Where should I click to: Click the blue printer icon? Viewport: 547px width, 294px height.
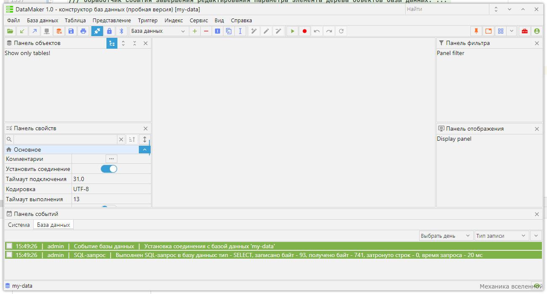[83, 31]
